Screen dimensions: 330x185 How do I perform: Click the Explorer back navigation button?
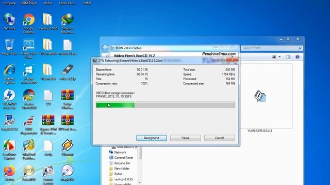click(105, 48)
